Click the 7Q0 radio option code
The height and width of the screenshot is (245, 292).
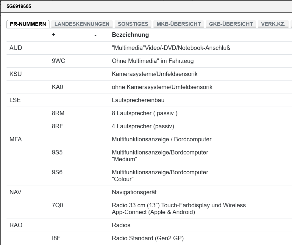pos(57,206)
